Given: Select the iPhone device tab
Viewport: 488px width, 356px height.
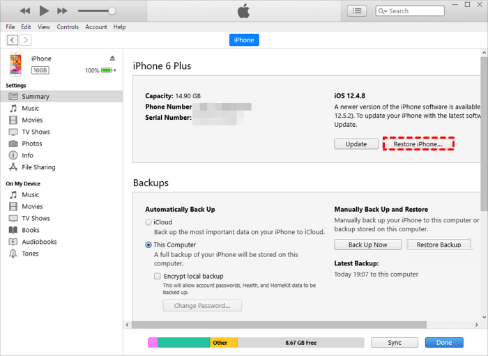Looking at the screenshot, I should 244,40.
